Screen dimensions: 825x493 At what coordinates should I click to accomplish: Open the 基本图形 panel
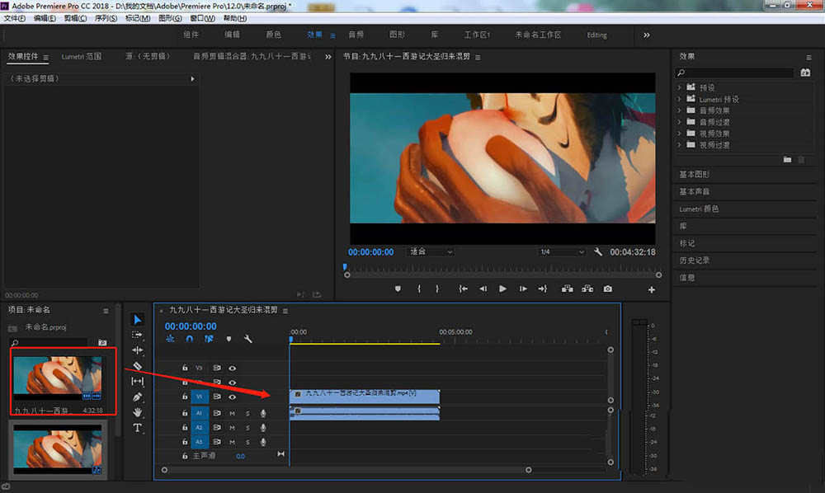coord(694,175)
